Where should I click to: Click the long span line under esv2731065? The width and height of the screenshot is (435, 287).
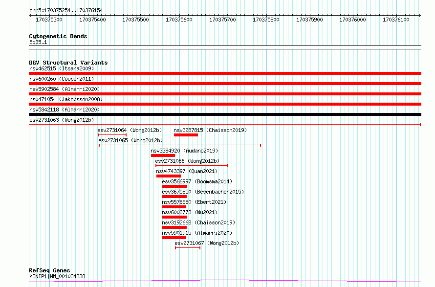[x=180, y=145]
